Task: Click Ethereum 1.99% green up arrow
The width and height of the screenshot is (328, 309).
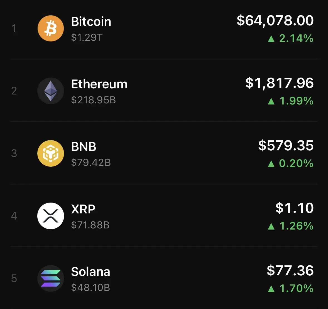Action: pos(271,101)
